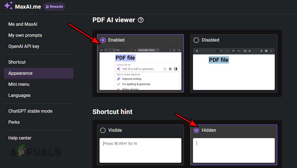Open the Languages settings section
Screen dimensions: 297x168
pos(19,95)
